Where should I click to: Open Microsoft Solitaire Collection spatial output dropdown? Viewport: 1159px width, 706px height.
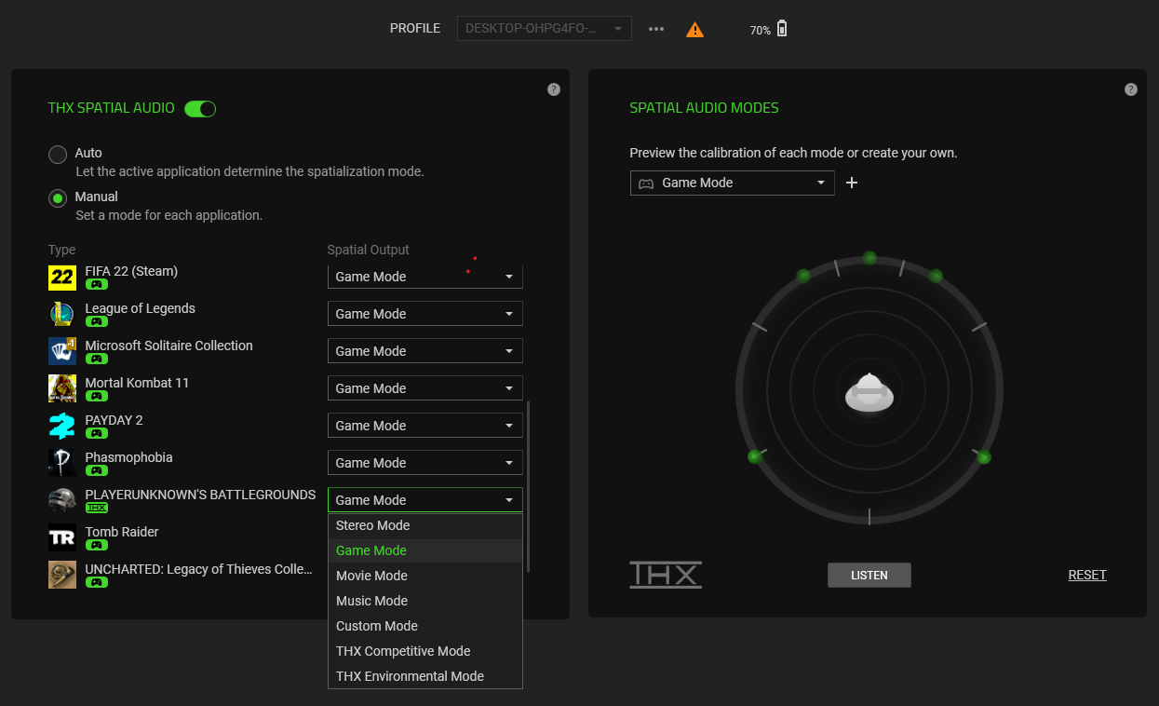(x=425, y=351)
